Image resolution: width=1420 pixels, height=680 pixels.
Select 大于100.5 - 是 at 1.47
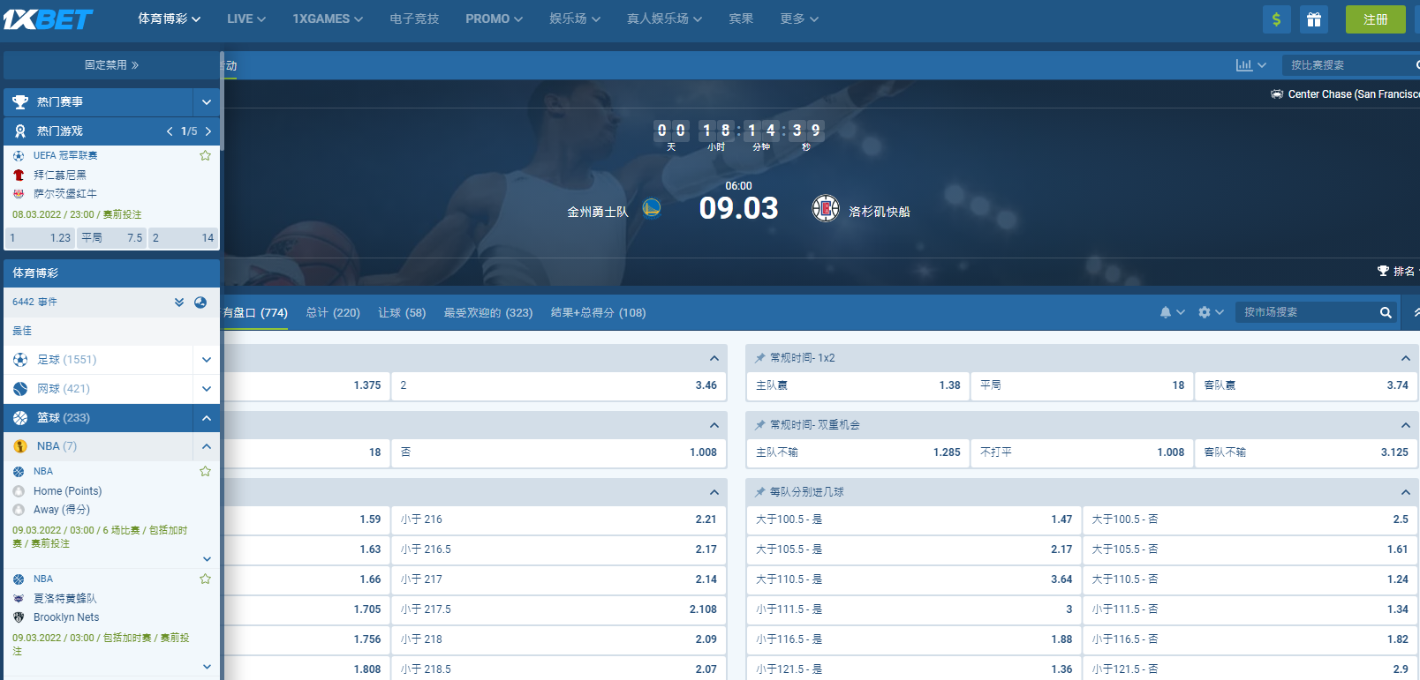(913, 519)
